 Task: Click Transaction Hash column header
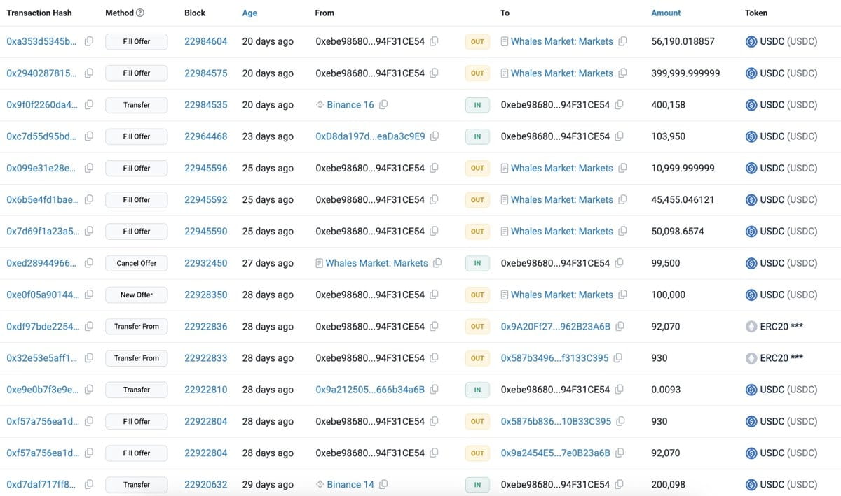(x=39, y=13)
